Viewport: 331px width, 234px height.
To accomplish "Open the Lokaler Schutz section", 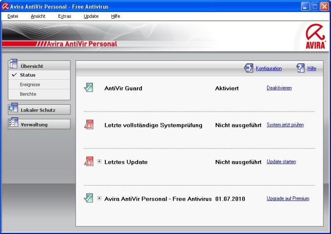I will [x=39, y=110].
